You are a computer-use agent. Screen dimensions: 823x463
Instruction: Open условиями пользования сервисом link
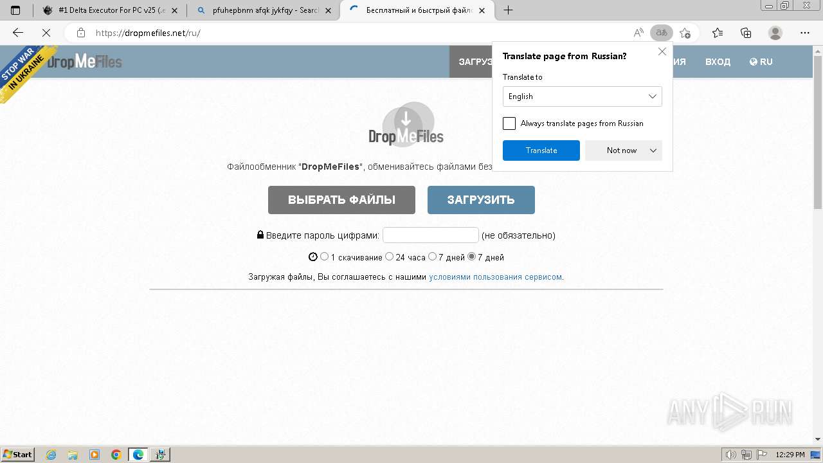point(496,277)
